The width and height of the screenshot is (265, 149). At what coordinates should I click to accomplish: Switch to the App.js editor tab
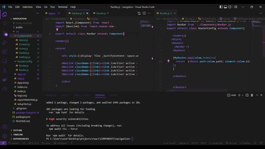pyautogui.click(x=53, y=13)
